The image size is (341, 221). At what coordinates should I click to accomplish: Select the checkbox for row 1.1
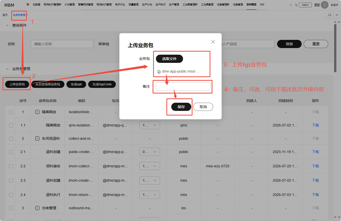[x=11, y=125]
